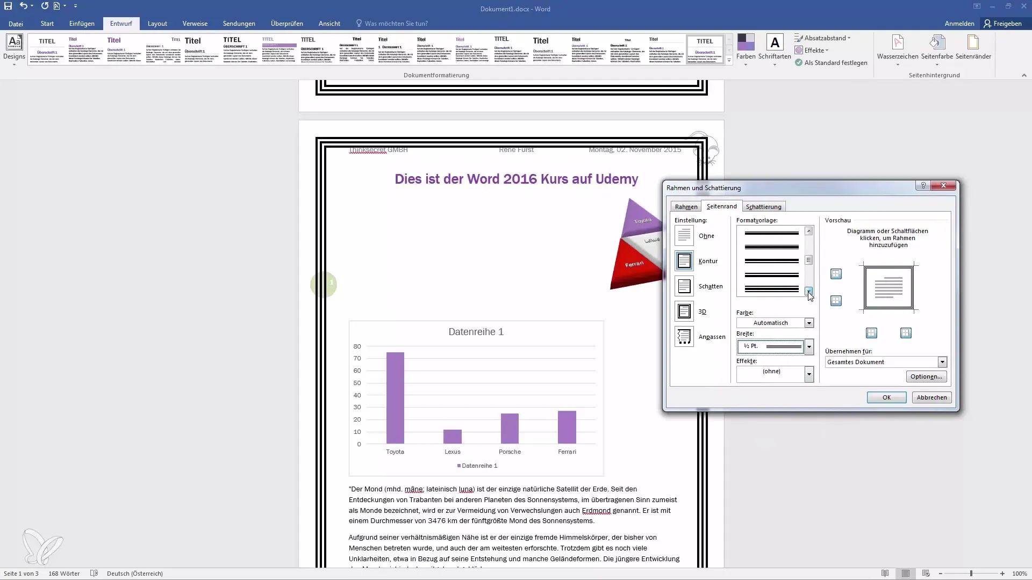Image resolution: width=1032 pixels, height=580 pixels.
Task: Select the 3D border setting icon
Action: (684, 311)
